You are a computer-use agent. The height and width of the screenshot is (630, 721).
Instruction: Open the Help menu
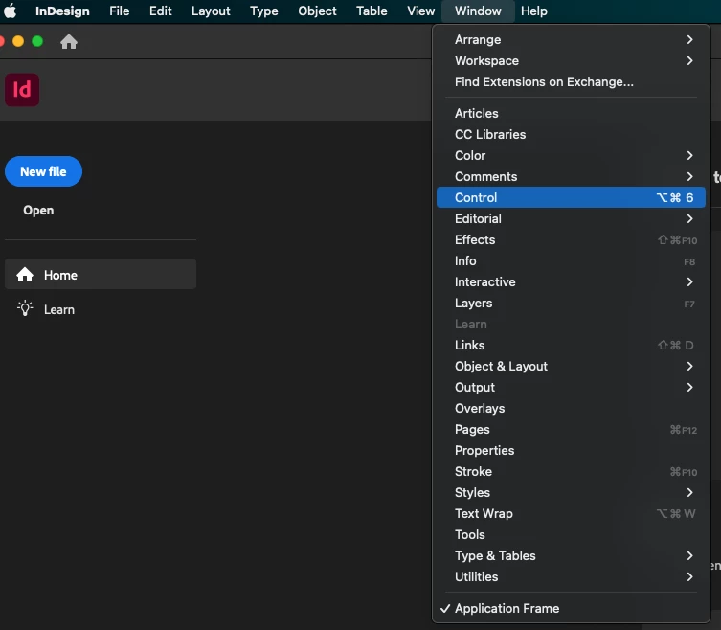click(x=534, y=11)
